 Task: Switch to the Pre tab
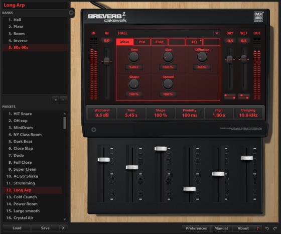pyautogui.click(x=142, y=42)
